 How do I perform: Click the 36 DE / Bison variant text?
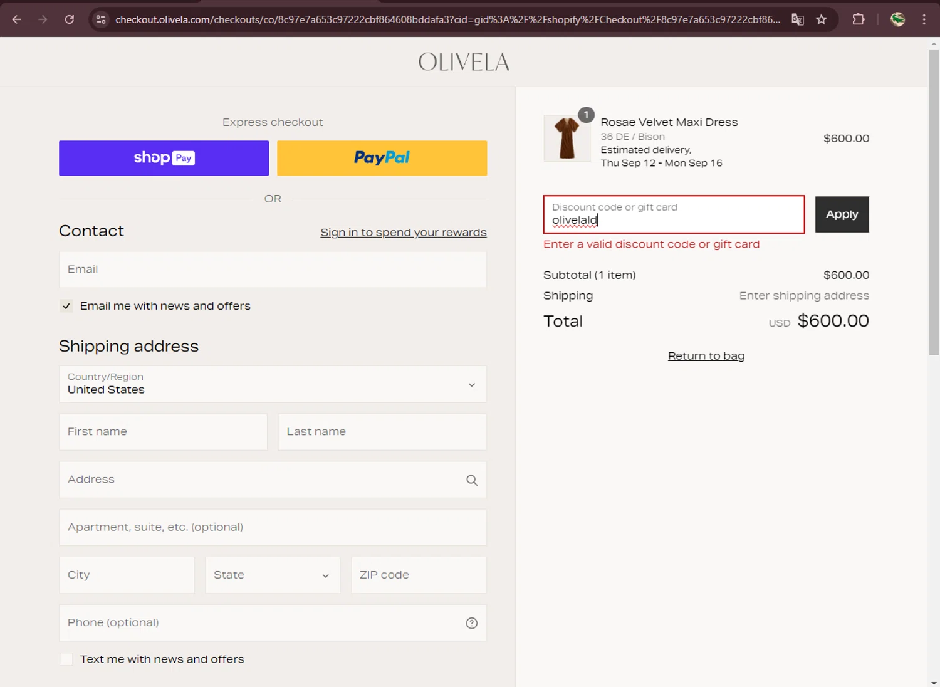pos(632,137)
